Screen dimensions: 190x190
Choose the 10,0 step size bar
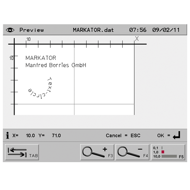169,156
